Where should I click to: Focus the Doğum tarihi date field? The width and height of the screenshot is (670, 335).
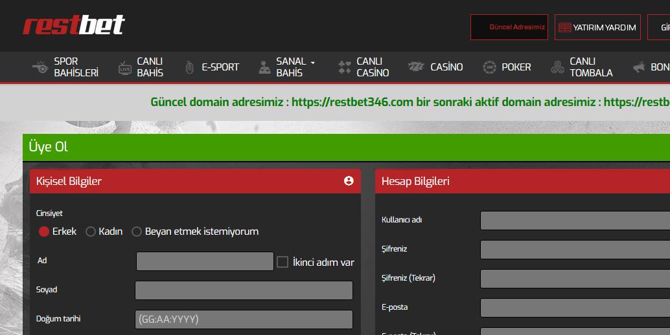pyautogui.click(x=244, y=319)
